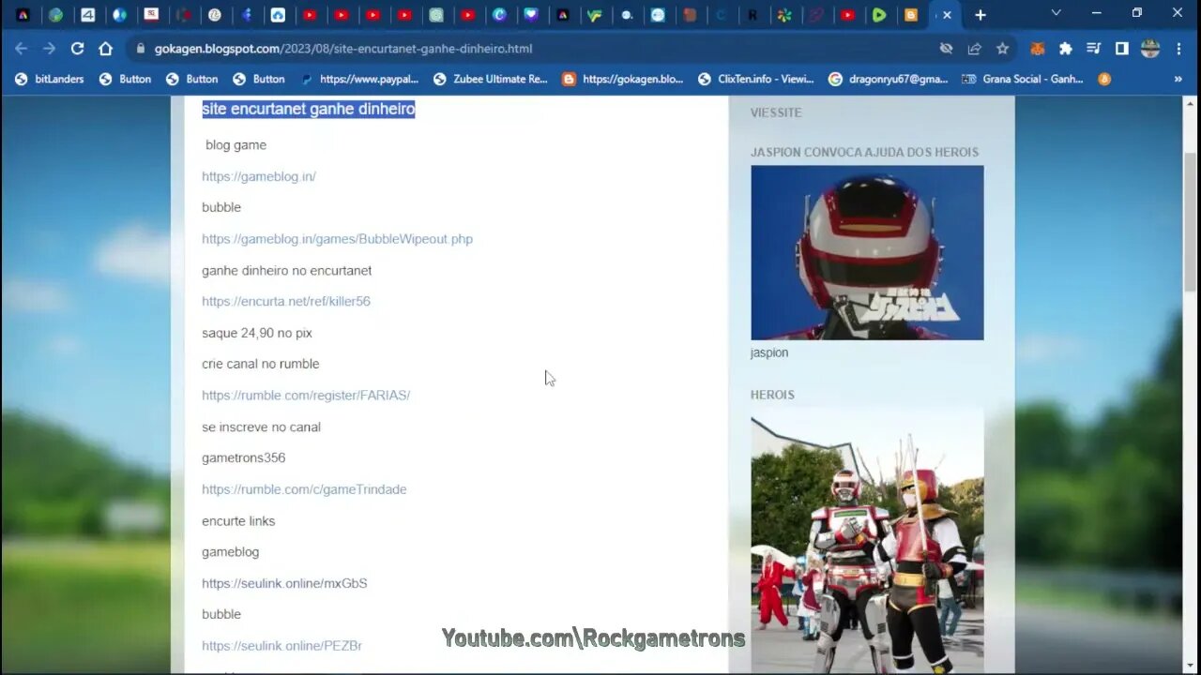
Task: Switch to the Litecoin coin tab
Action: (215, 15)
